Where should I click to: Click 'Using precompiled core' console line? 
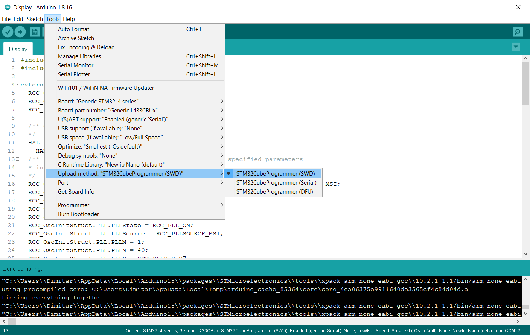pos(235,290)
